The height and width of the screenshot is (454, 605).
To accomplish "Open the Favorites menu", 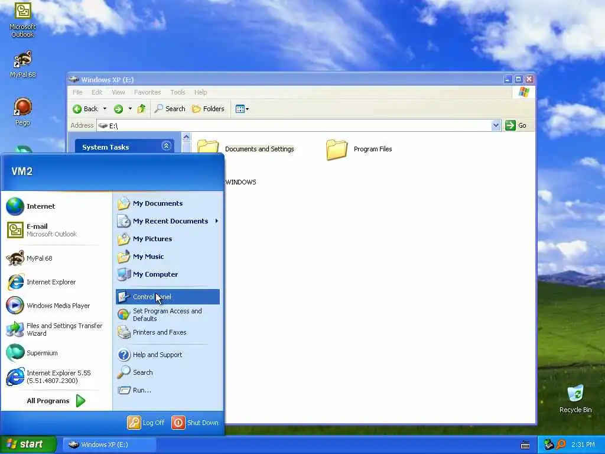I will point(147,92).
